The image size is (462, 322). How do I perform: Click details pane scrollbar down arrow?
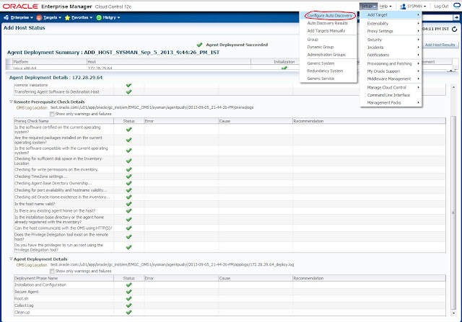tap(453, 313)
